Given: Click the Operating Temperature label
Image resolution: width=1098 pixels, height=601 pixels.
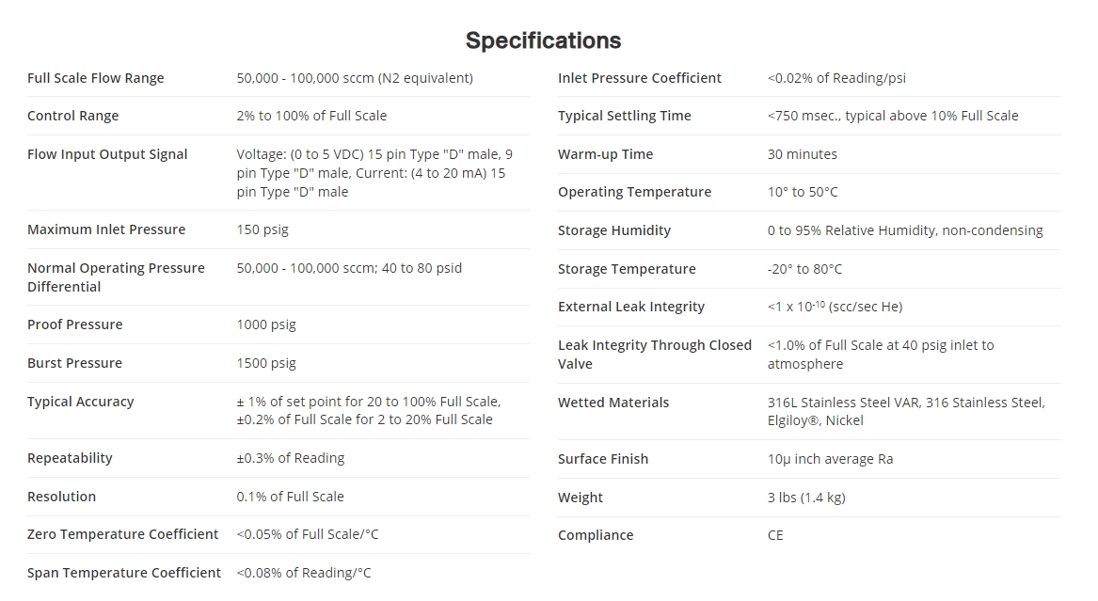Looking at the screenshot, I should coord(634,192).
